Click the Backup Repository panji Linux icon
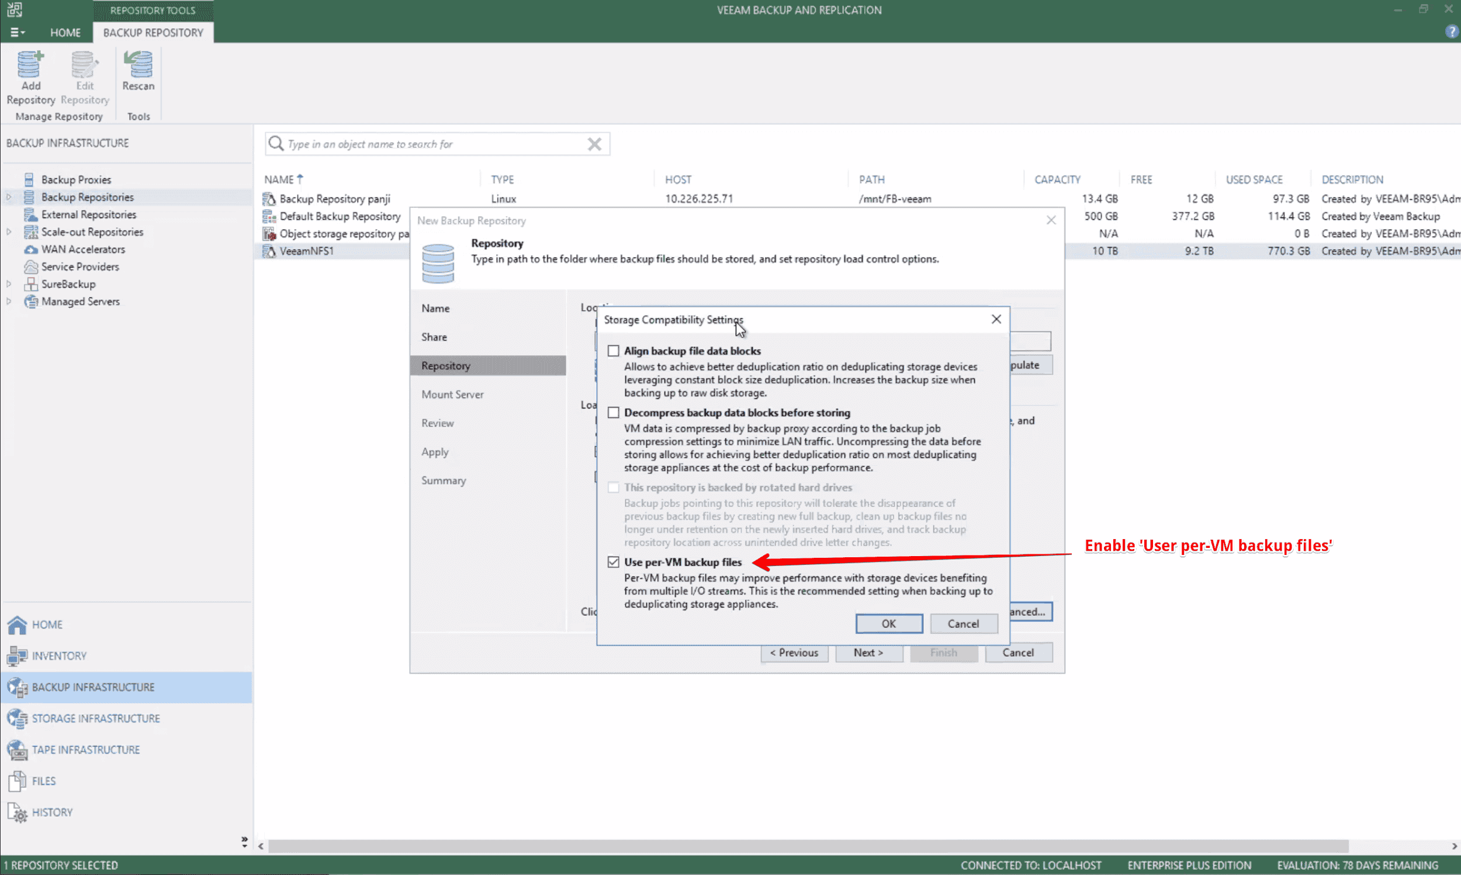The height and width of the screenshot is (875, 1461). click(x=269, y=199)
